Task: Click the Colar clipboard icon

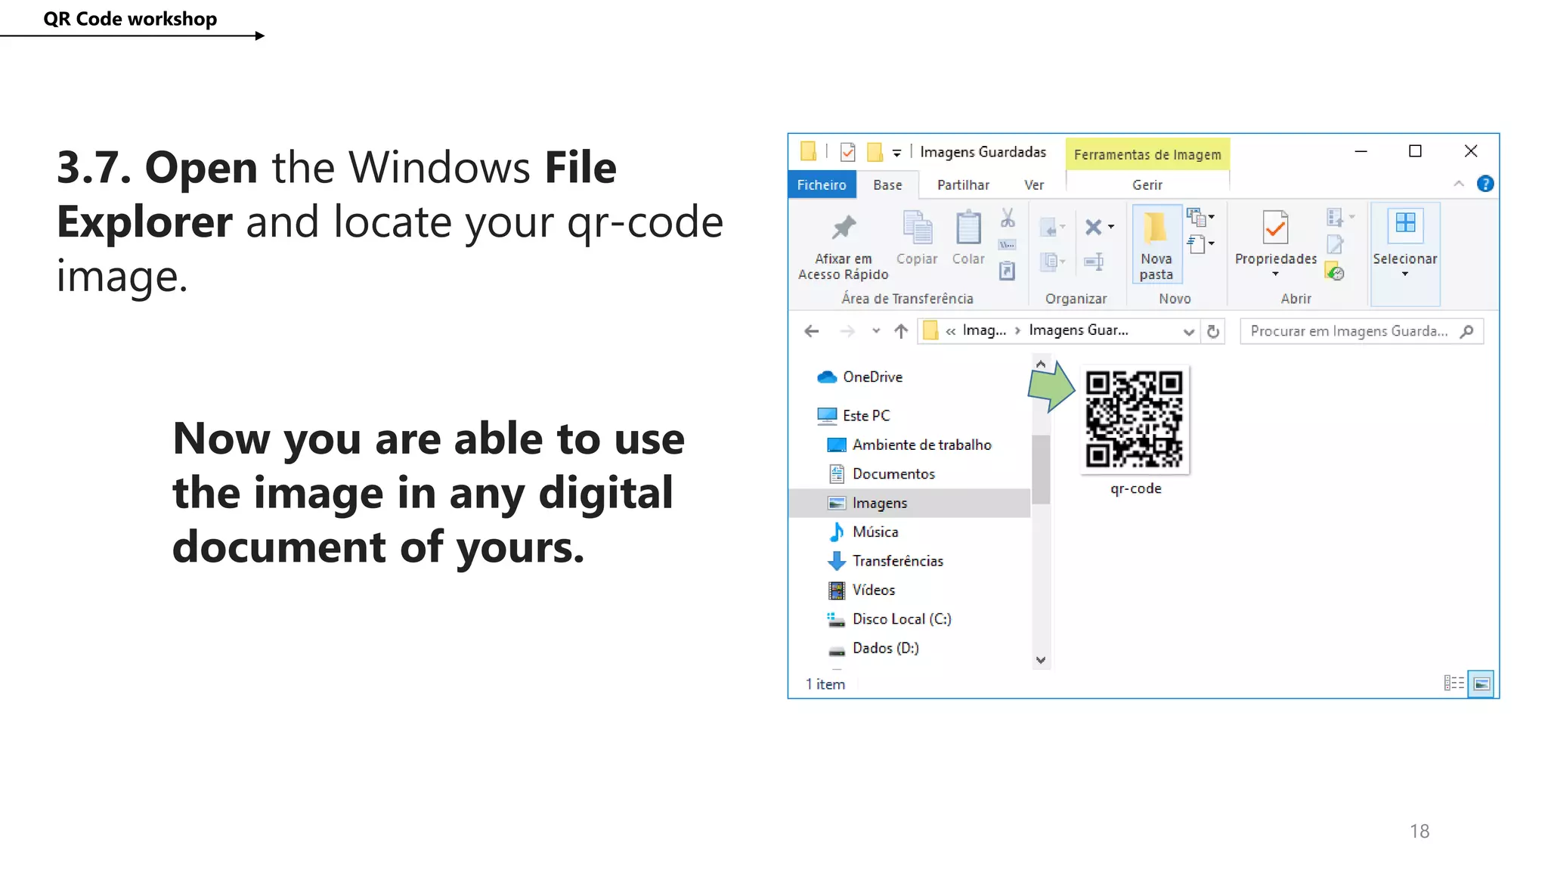Action: tap(968, 228)
